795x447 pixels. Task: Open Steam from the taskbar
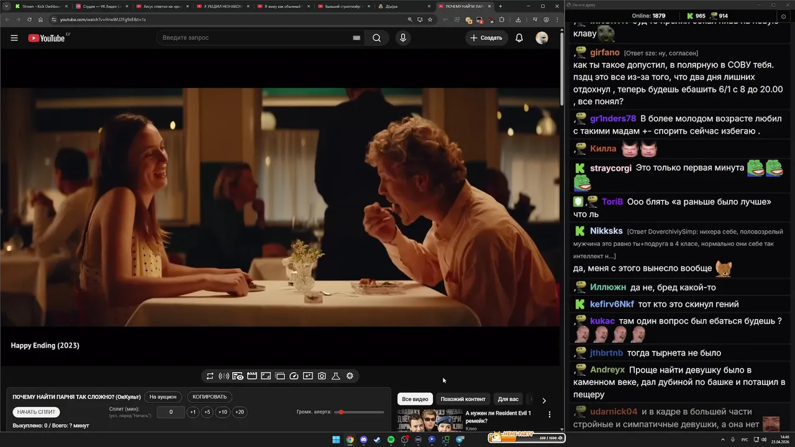(x=377, y=440)
